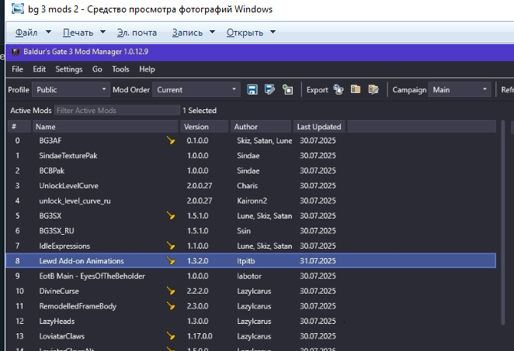
Task: Open the Tools menu
Action: pyautogui.click(x=120, y=70)
